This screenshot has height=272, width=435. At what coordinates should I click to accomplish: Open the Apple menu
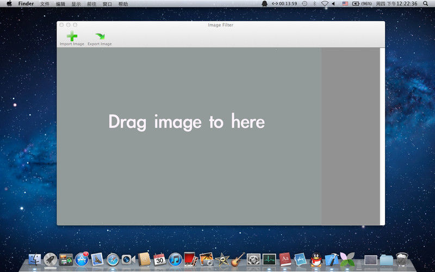coord(9,4)
